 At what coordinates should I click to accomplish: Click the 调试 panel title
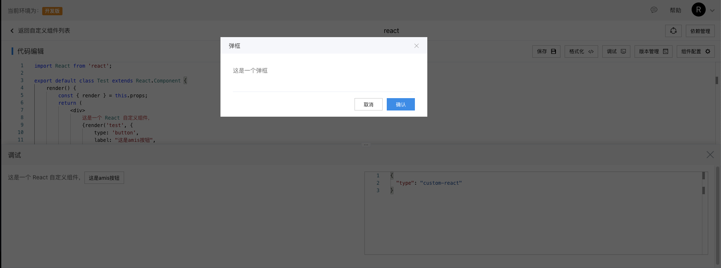(x=14, y=155)
